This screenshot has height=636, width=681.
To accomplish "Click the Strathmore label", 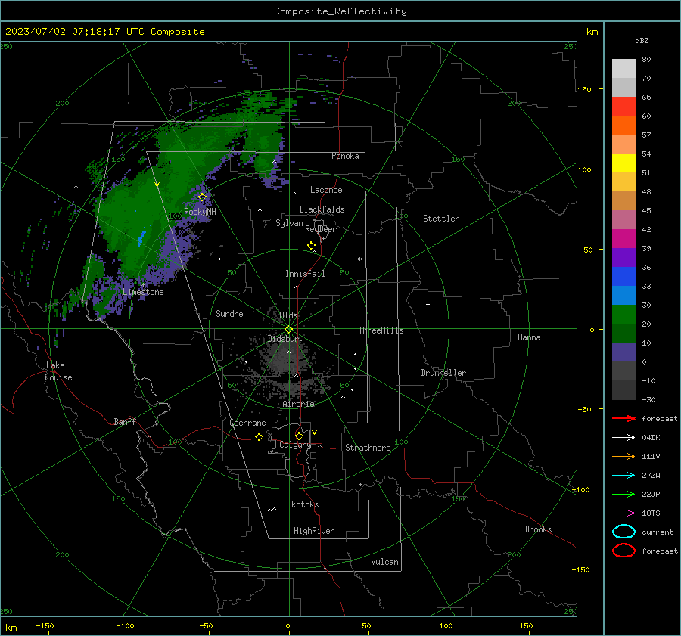I will click(368, 448).
